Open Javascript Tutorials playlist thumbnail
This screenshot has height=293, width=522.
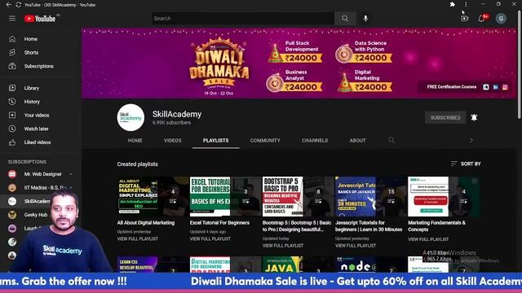tap(371, 197)
